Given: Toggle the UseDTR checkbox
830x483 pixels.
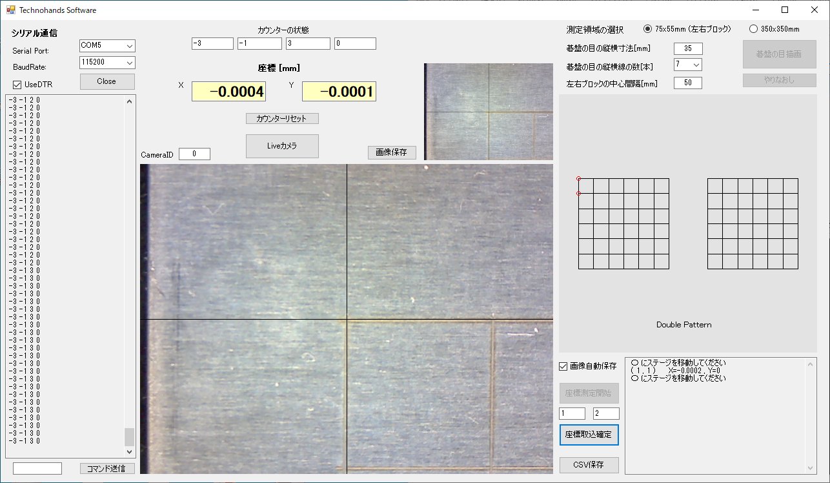Looking at the screenshot, I should tap(17, 85).
